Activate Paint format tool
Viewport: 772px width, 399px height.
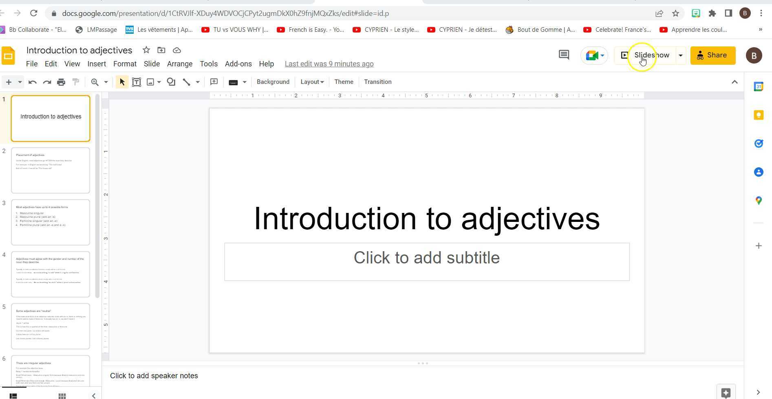(x=75, y=82)
